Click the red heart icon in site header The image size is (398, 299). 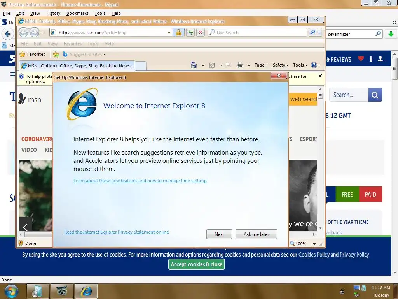click(x=361, y=59)
